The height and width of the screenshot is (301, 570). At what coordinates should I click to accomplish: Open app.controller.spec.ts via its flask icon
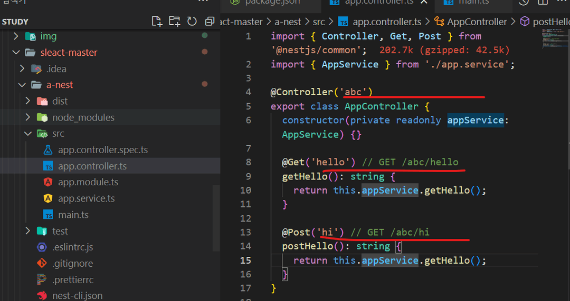[x=48, y=150]
